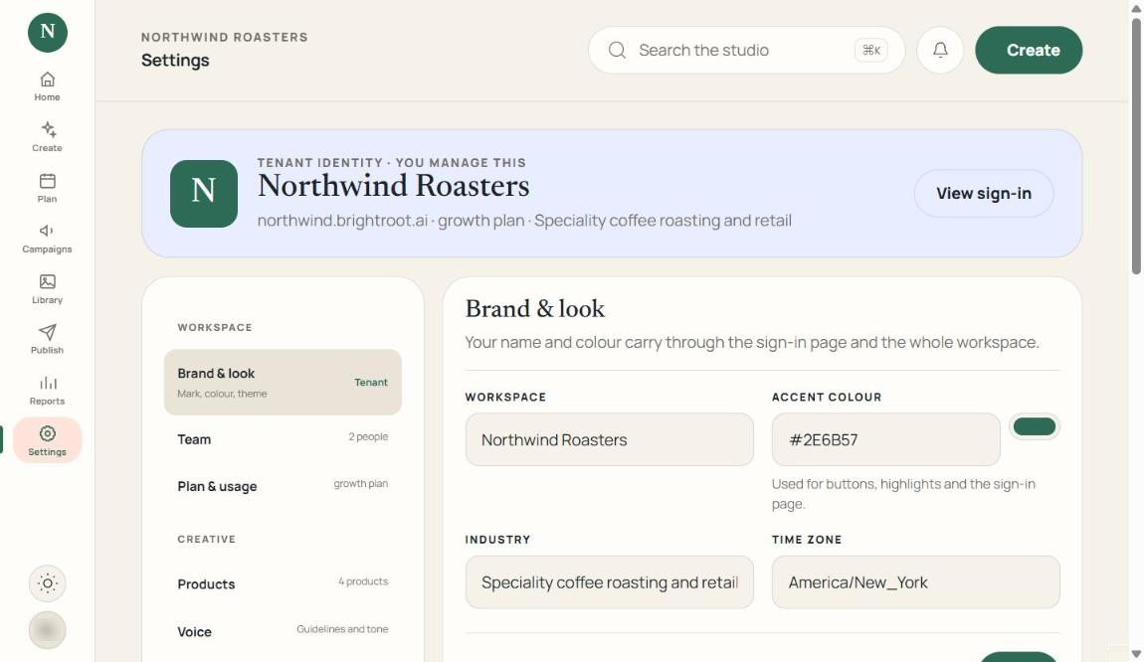Click the green Create button
The height and width of the screenshot is (662, 1144).
click(1029, 50)
